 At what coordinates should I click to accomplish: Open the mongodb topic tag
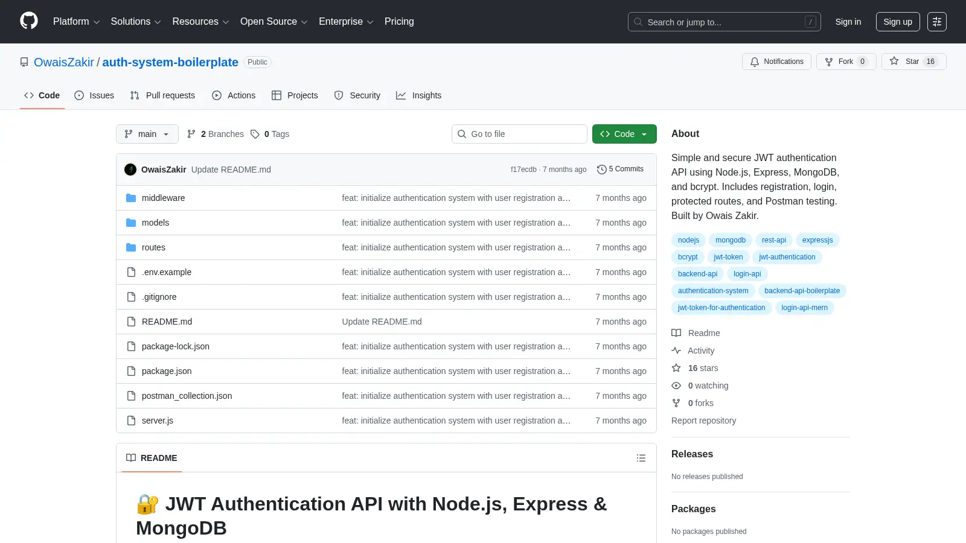point(731,240)
